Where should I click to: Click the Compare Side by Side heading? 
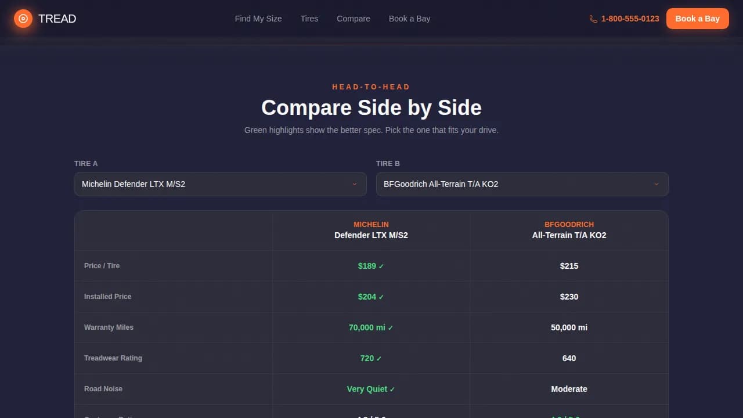[371, 108]
